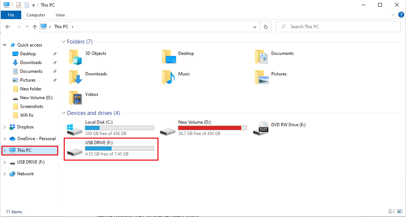Select Documents in Quick access sidebar
The image size is (406, 217).
point(31,71)
